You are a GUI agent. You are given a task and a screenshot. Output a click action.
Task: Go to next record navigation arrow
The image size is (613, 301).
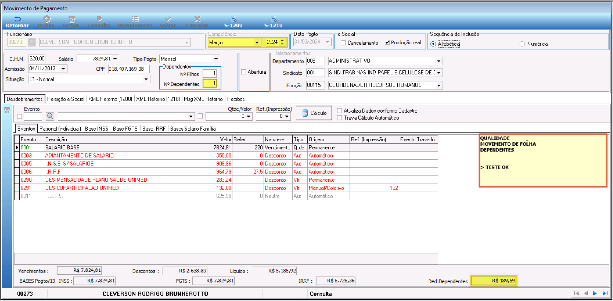595,293
